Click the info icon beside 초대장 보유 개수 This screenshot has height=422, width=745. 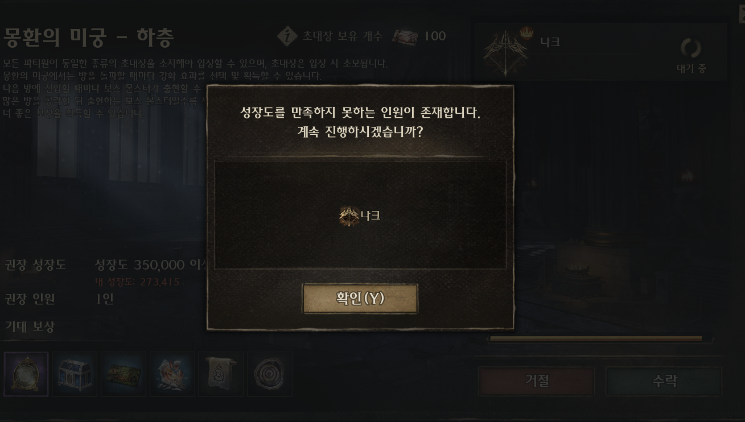point(288,36)
